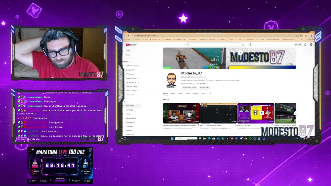
Task: Expand Mostra altro below Download
Action: click(x=130, y=135)
